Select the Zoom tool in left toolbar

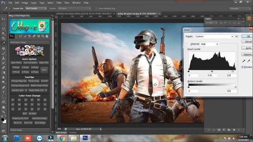4,112
